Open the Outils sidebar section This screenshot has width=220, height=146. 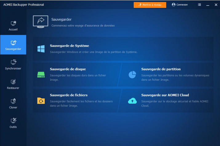click(13, 123)
